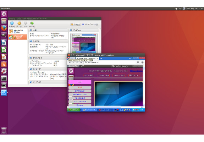
Task: Click the 設定ファイル navigation button
Action: click(x=134, y=75)
